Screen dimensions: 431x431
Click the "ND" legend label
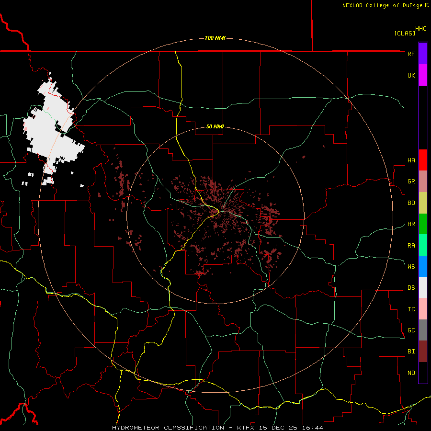(x=411, y=373)
